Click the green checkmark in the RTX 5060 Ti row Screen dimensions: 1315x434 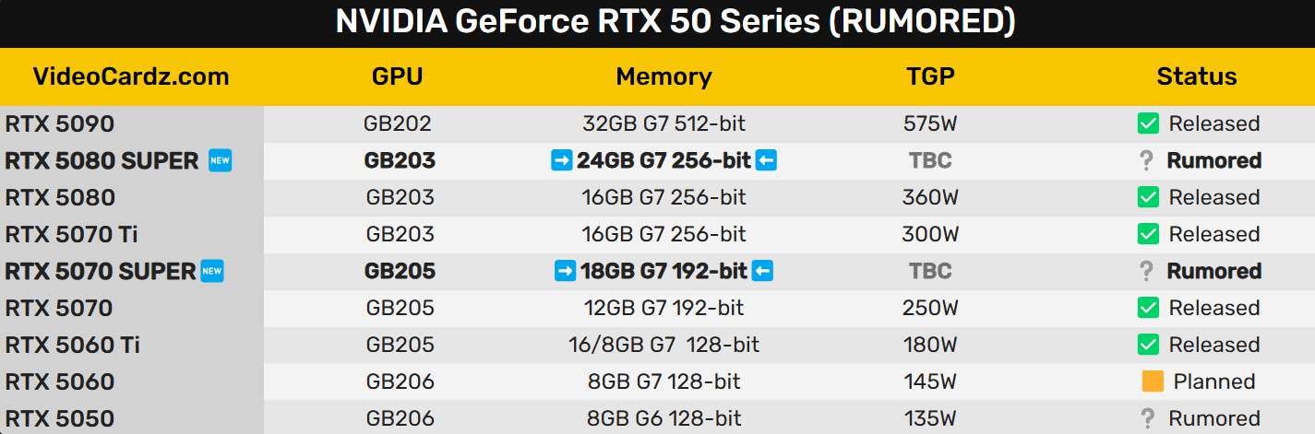[x=1148, y=345]
